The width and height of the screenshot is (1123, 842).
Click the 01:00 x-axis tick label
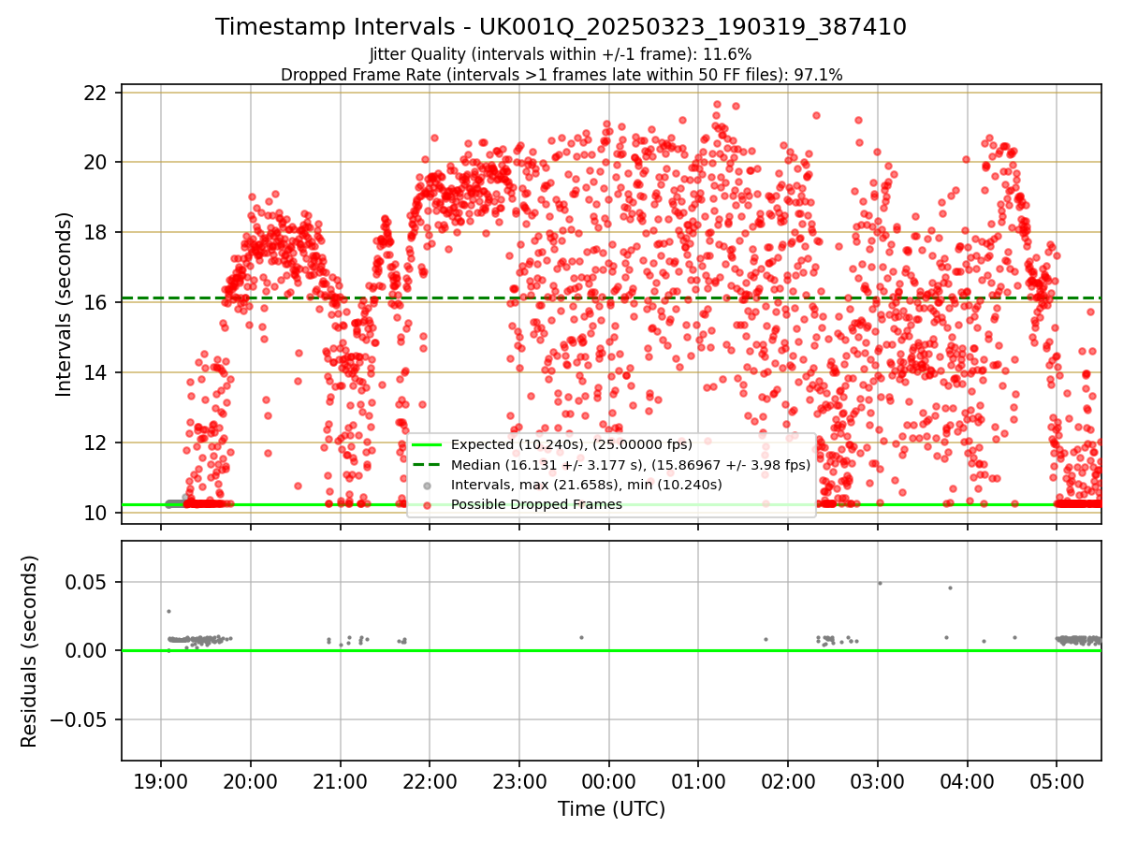[698, 781]
